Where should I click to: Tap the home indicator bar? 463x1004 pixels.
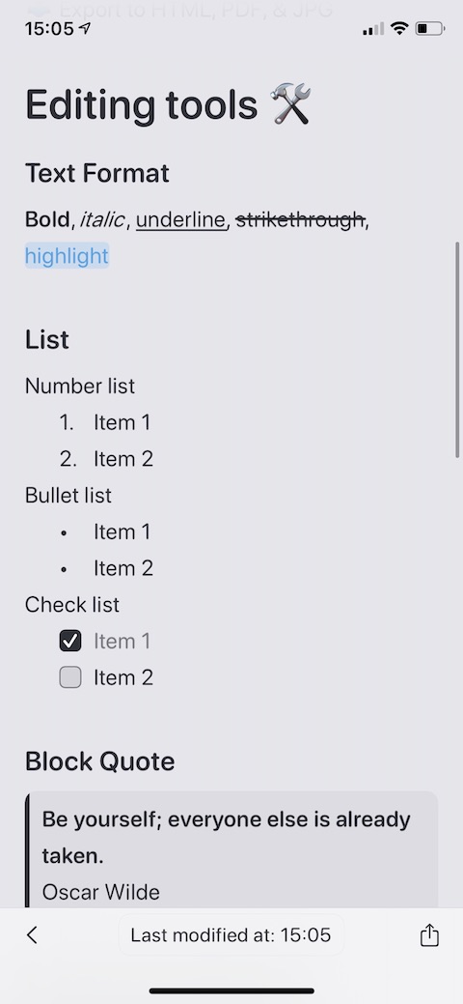(231, 991)
